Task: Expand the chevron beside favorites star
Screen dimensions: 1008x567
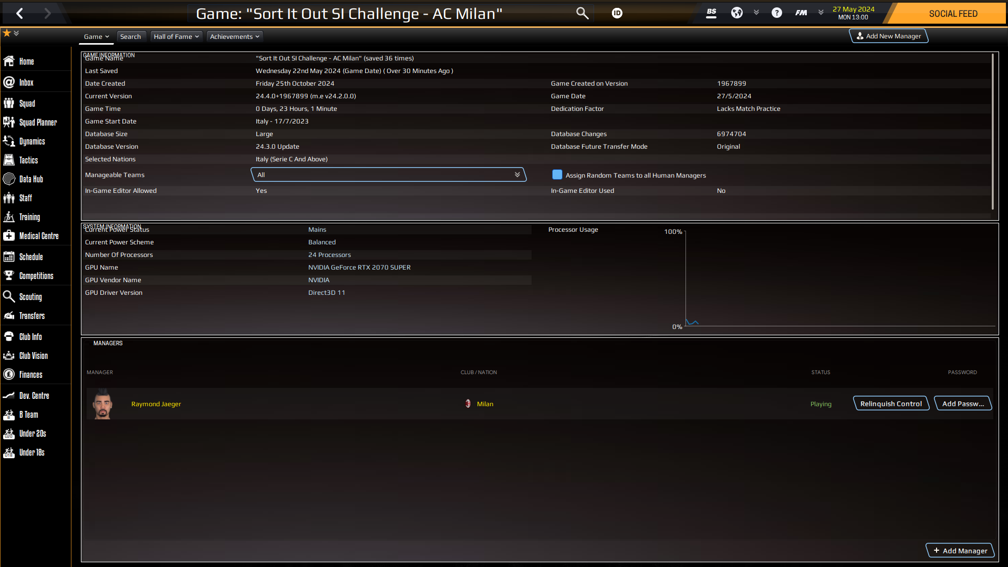Action: click(16, 33)
